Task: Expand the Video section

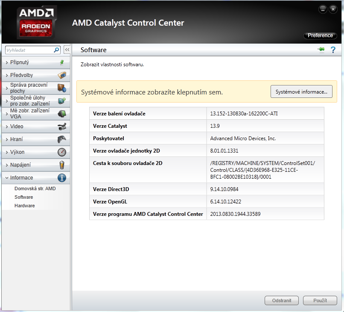Action: 36,127
